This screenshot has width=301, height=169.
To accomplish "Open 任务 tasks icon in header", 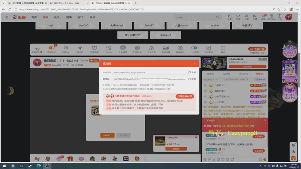I will pyautogui.click(x=280, y=17).
